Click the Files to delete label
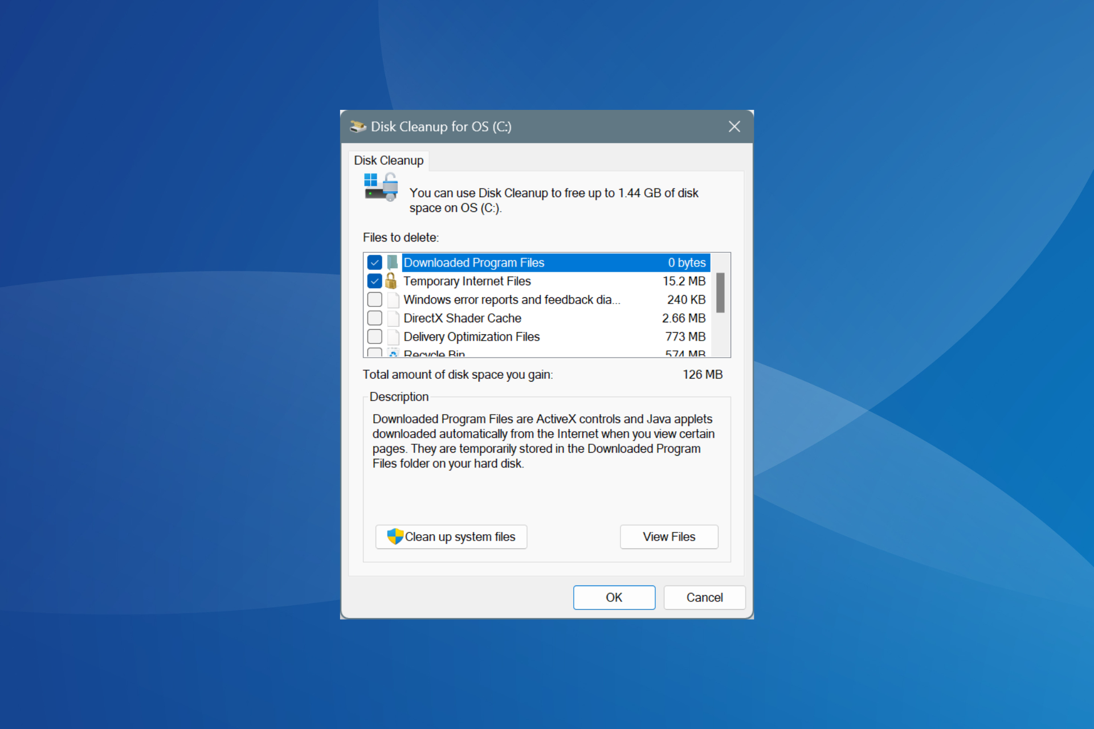1094x729 pixels. tap(401, 237)
